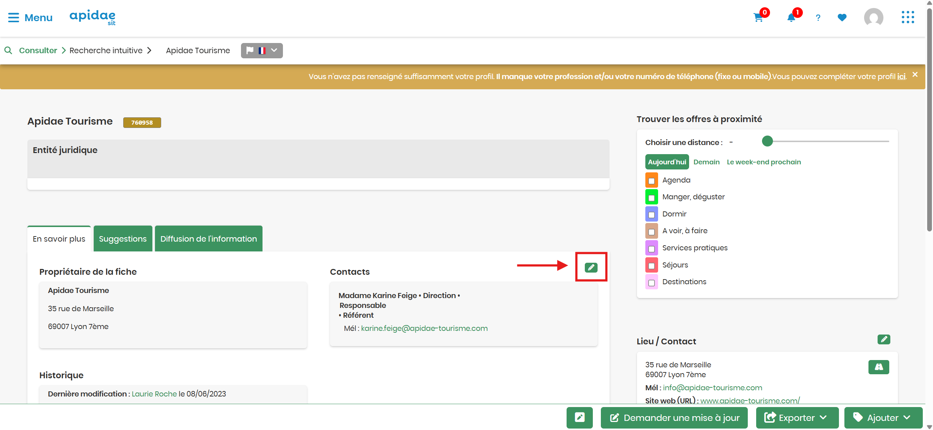Image resolution: width=933 pixels, height=430 pixels.
Task: Open the Consulter breadcrumb link
Action: (x=38, y=50)
